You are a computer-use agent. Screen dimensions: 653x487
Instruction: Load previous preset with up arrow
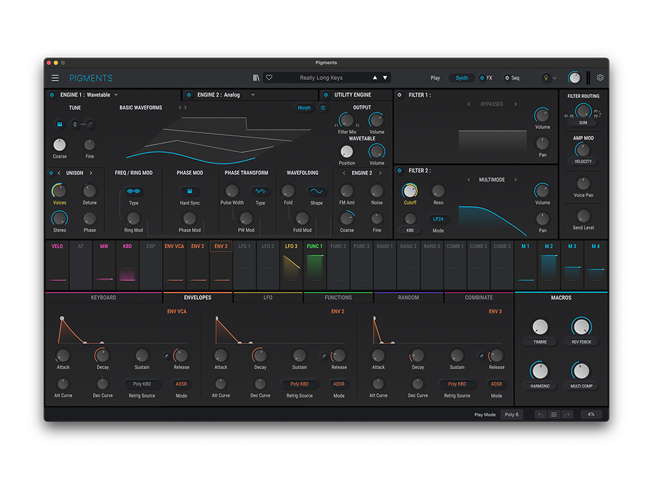pyautogui.click(x=375, y=77)
